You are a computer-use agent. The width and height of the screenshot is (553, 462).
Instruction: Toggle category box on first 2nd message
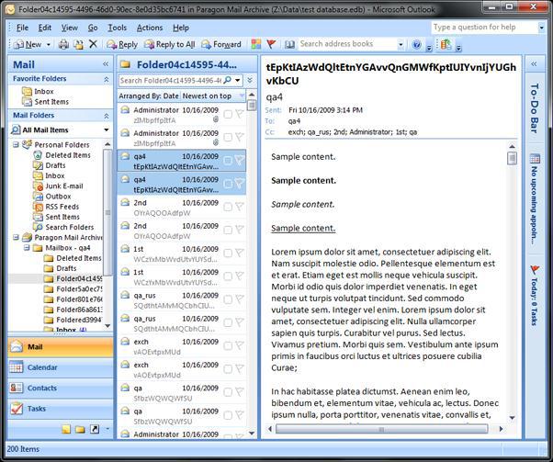[228, 207]
